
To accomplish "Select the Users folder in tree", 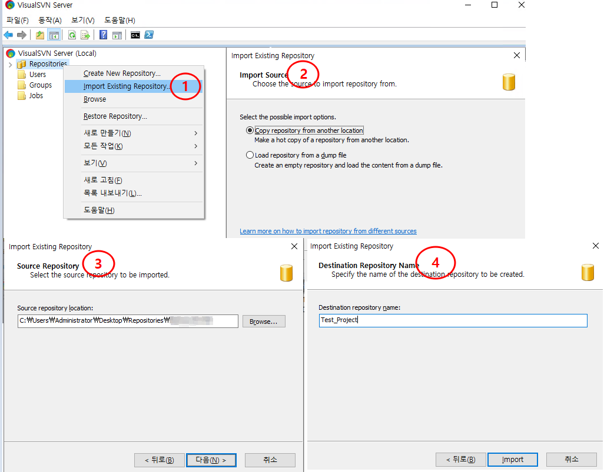I will 37,74.
